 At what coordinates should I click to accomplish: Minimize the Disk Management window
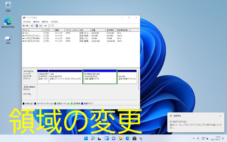pyautogui.click(x=122, y=18)
